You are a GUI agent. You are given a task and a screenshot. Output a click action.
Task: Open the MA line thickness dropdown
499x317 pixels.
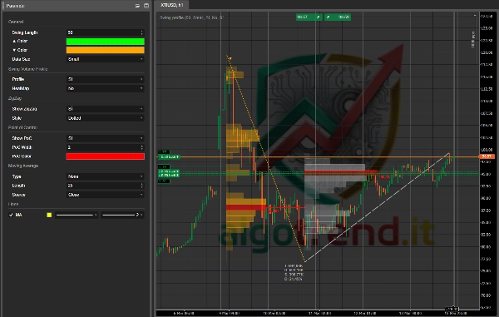click(122, 215)
